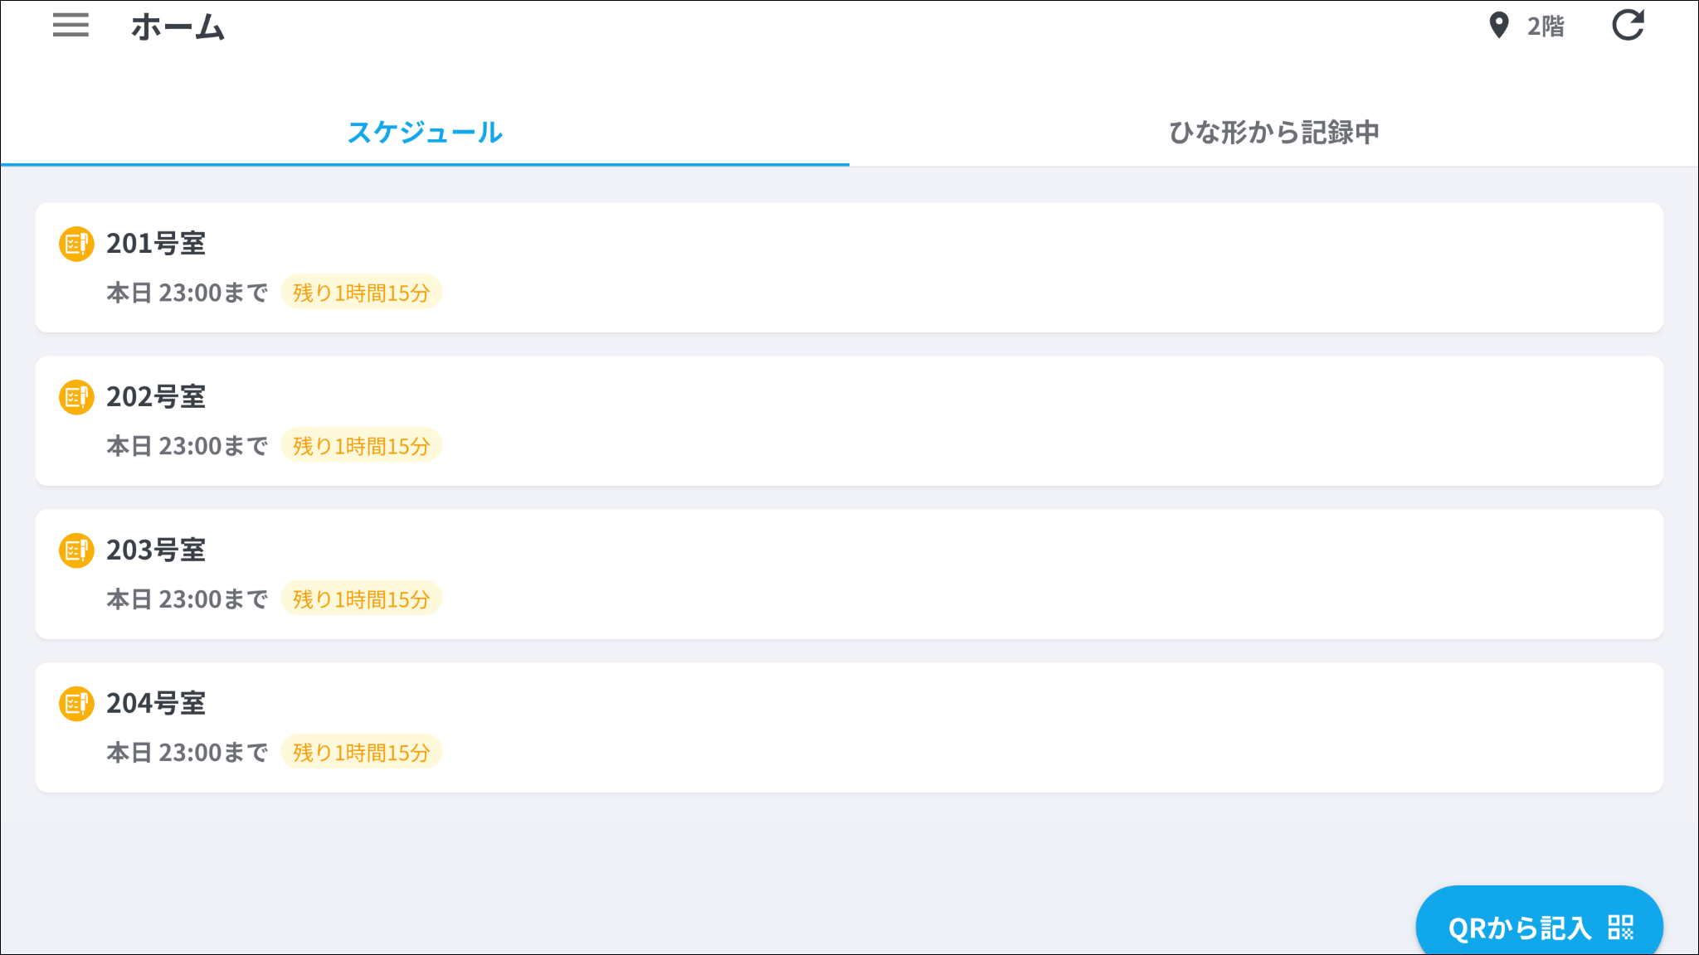This screenshot has height=955, width=1699.
Task: Click the 201号室 checklist icon
Action: [76, 244]
